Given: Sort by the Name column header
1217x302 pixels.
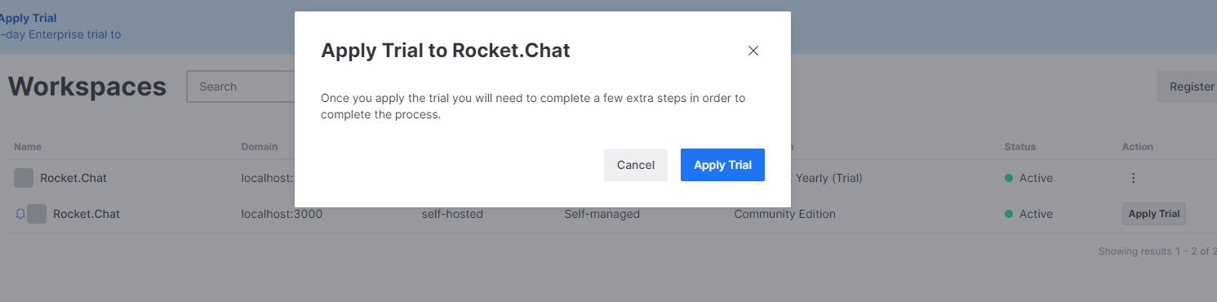Looking at the screenshot, I should (x=28, y=147).
